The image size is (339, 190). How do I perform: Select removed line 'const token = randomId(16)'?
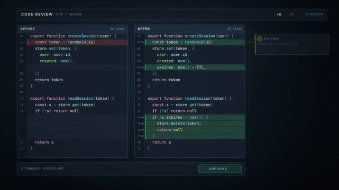tap(77, 42)
